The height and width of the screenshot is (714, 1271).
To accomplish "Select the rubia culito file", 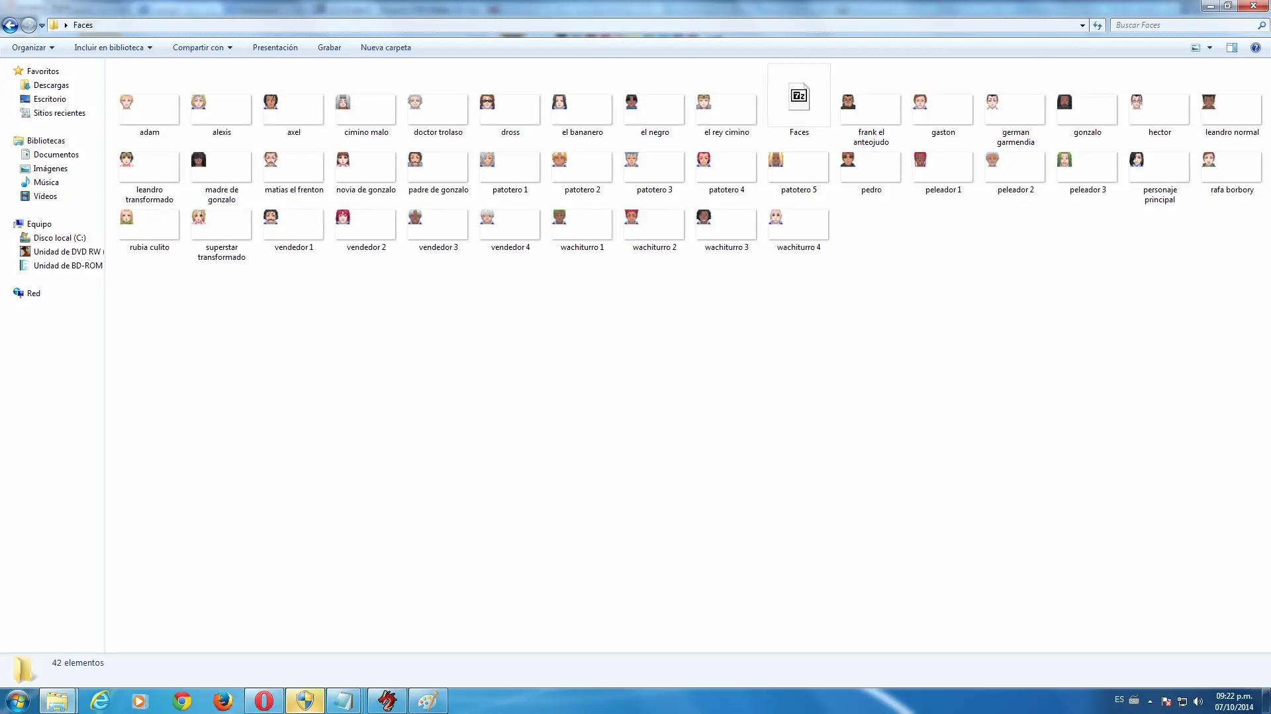I will [x=150, y=225].
